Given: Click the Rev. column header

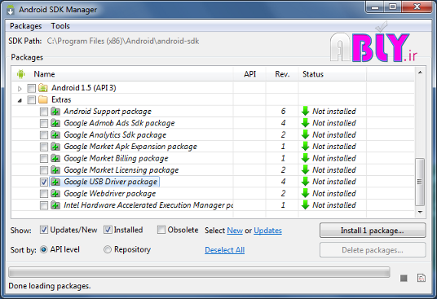Looking at the screenshot, I should (x=282, y=74).
